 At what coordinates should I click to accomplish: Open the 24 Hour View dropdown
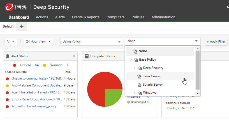(x=39, y=41)
